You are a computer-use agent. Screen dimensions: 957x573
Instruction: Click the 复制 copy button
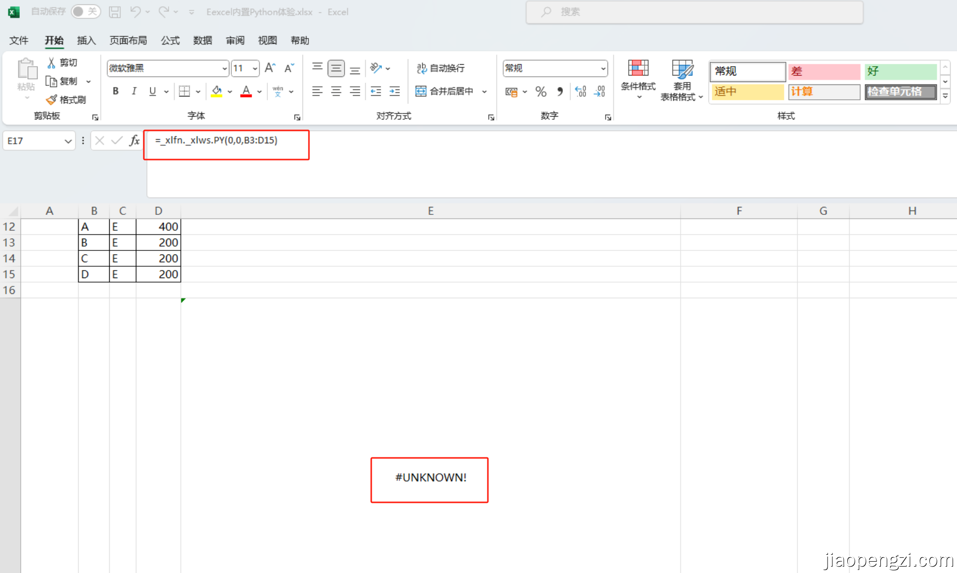point(62,81)
